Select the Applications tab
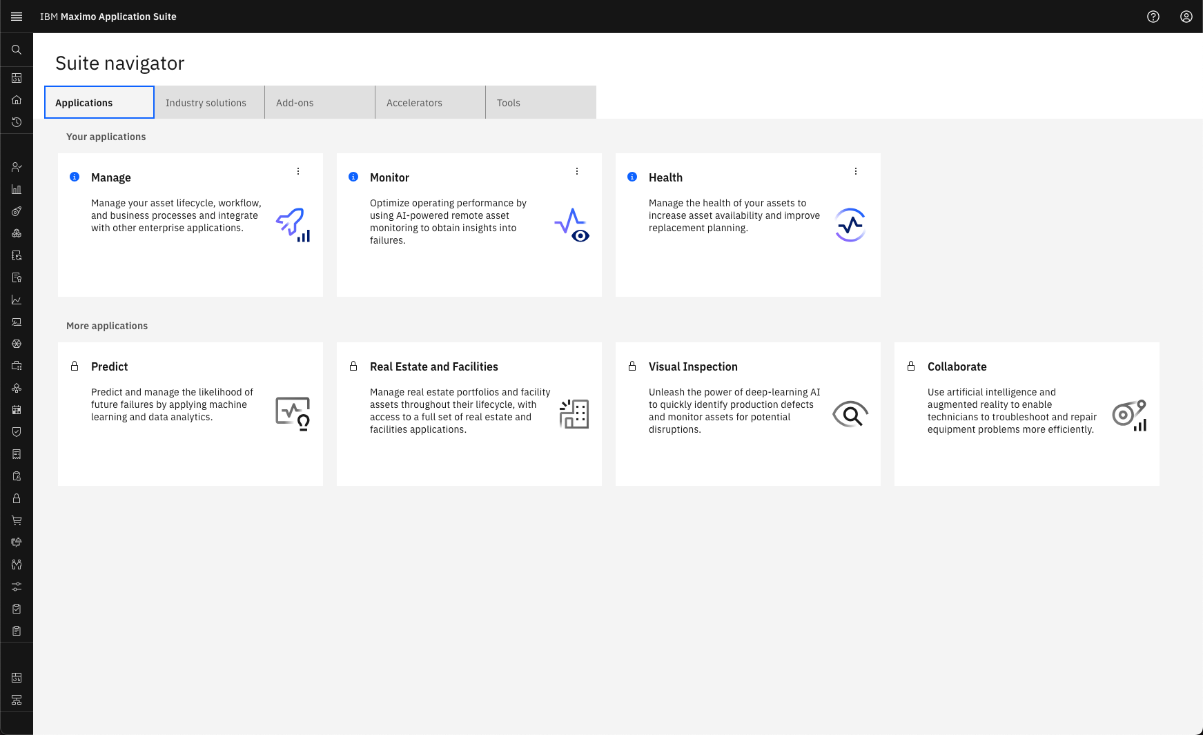Screen dimensions: 1203x735 [x=99, y=102]
